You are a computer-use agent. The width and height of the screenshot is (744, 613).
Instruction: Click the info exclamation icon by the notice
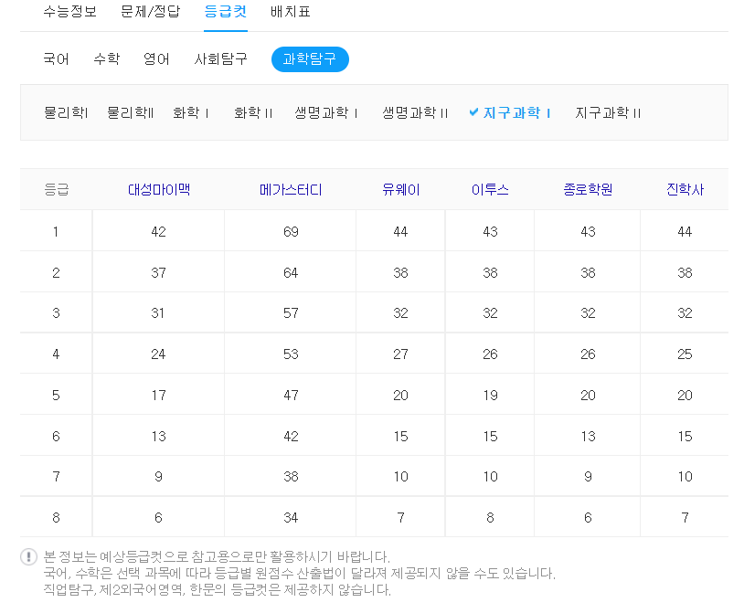(x=28, y=556)
